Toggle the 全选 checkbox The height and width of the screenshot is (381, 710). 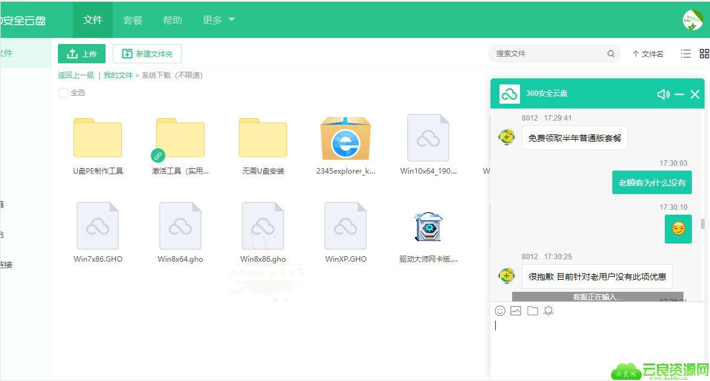click(63, 93)
